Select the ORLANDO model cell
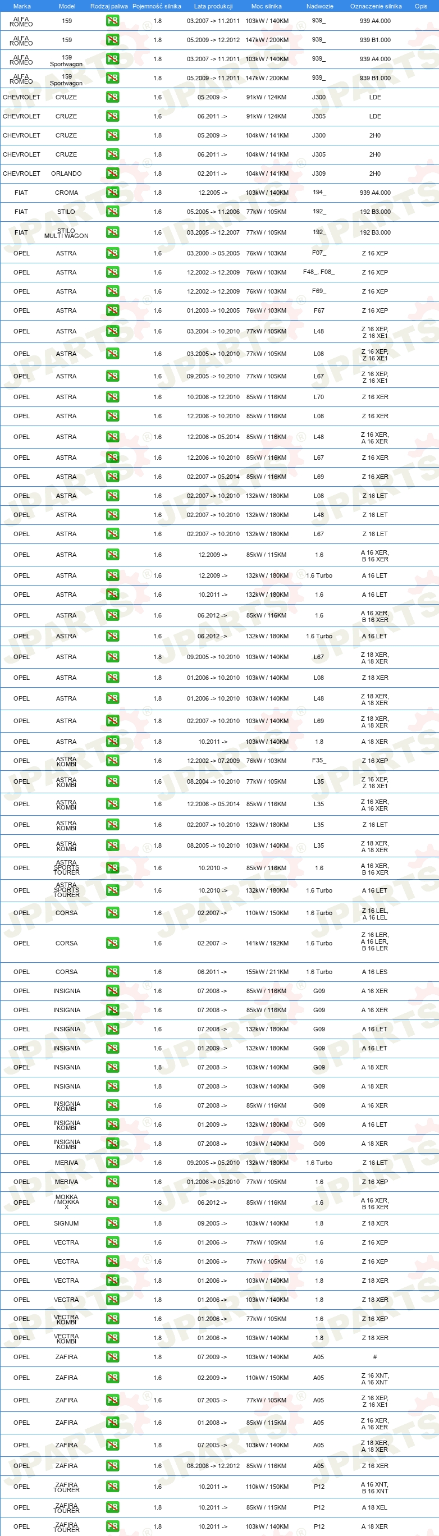439x1536 pixels. (x=66, y=173)
